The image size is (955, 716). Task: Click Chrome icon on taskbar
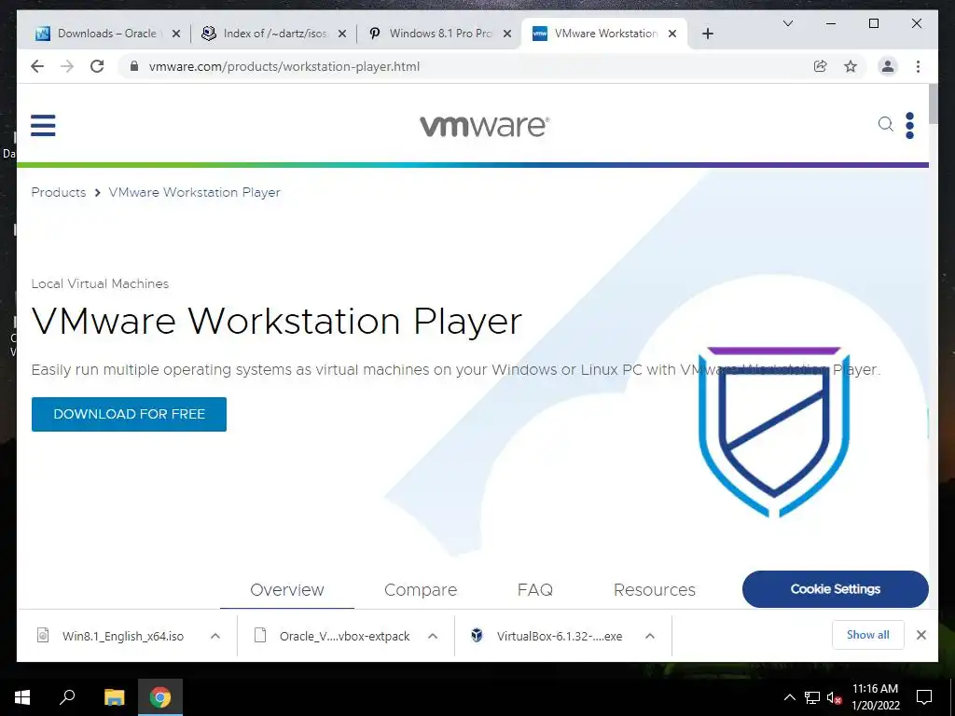point(160,697)
